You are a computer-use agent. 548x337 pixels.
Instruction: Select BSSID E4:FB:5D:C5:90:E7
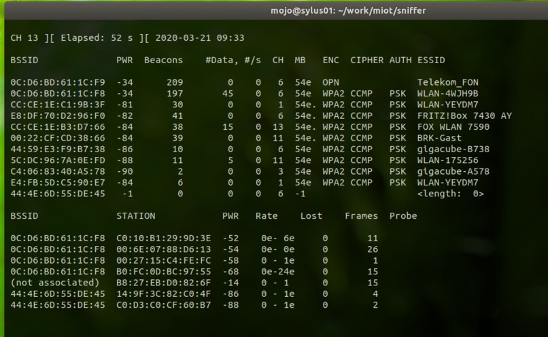tap(58, 183)
